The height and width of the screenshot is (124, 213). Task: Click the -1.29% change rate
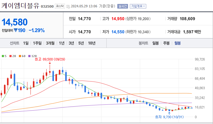point(37,30)
